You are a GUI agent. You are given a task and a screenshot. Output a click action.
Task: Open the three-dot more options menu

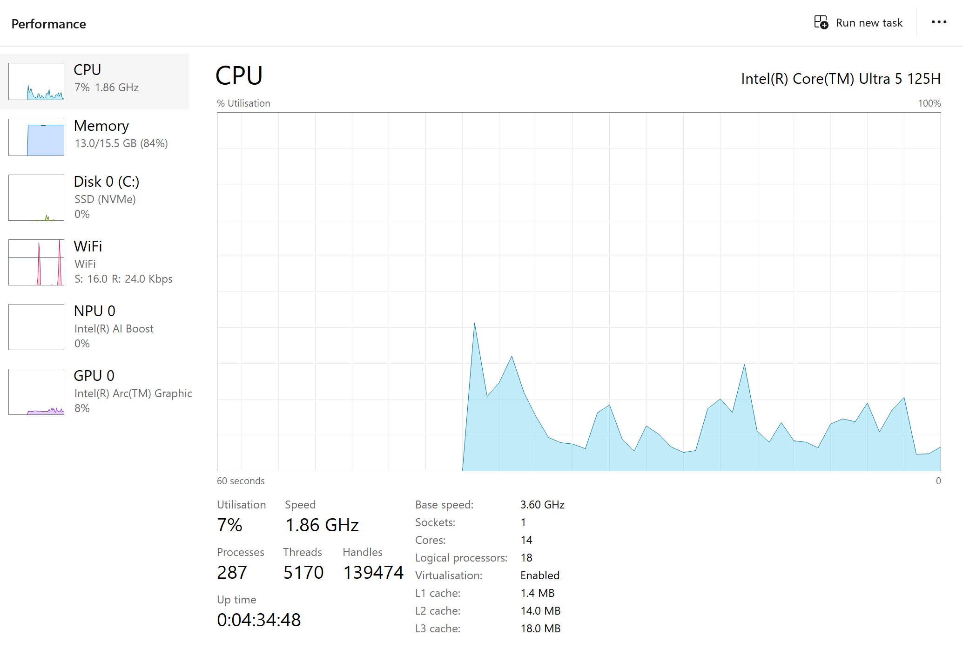(939, 22)
